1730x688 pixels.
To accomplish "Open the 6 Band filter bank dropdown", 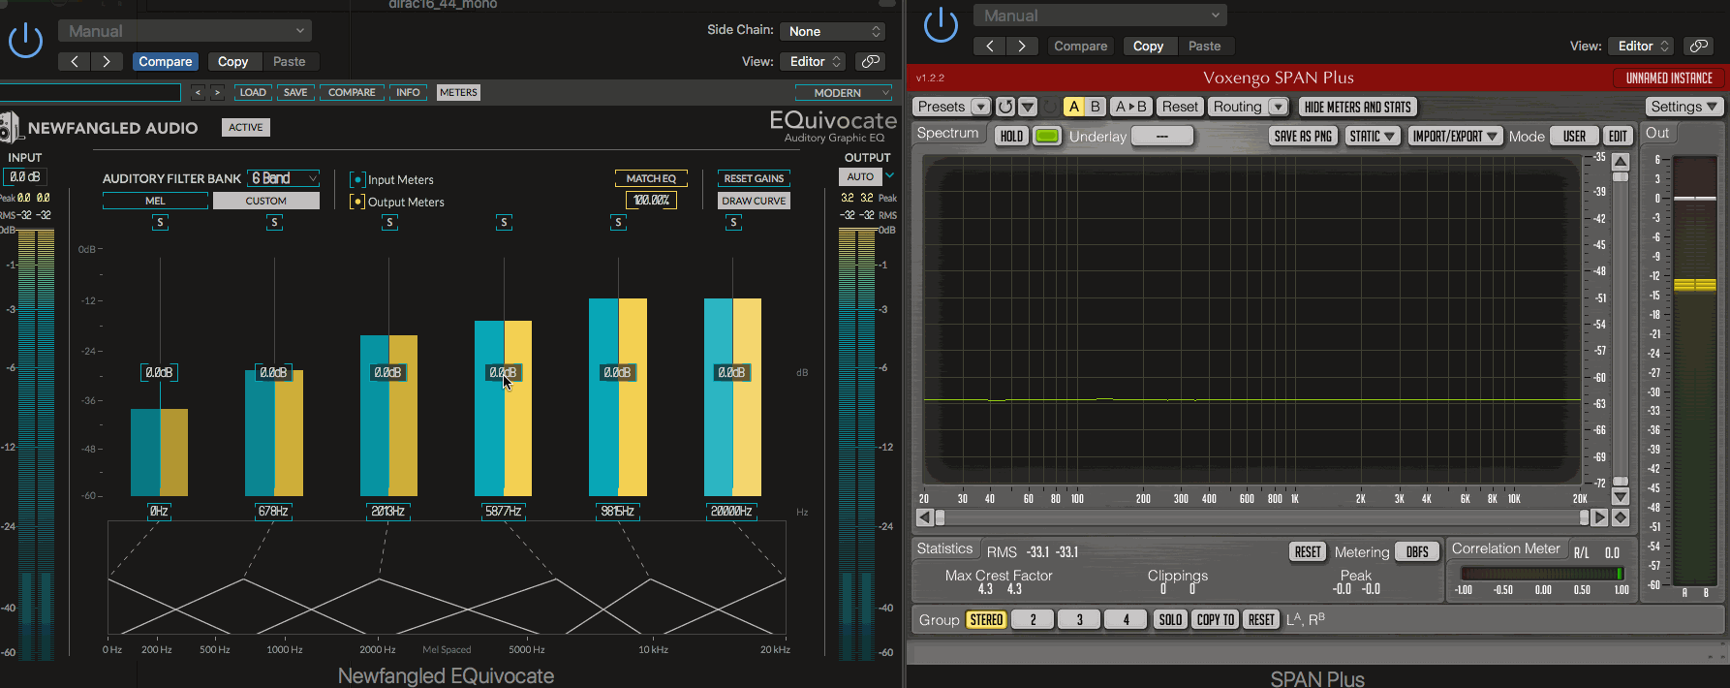I will tap(284, 178).
